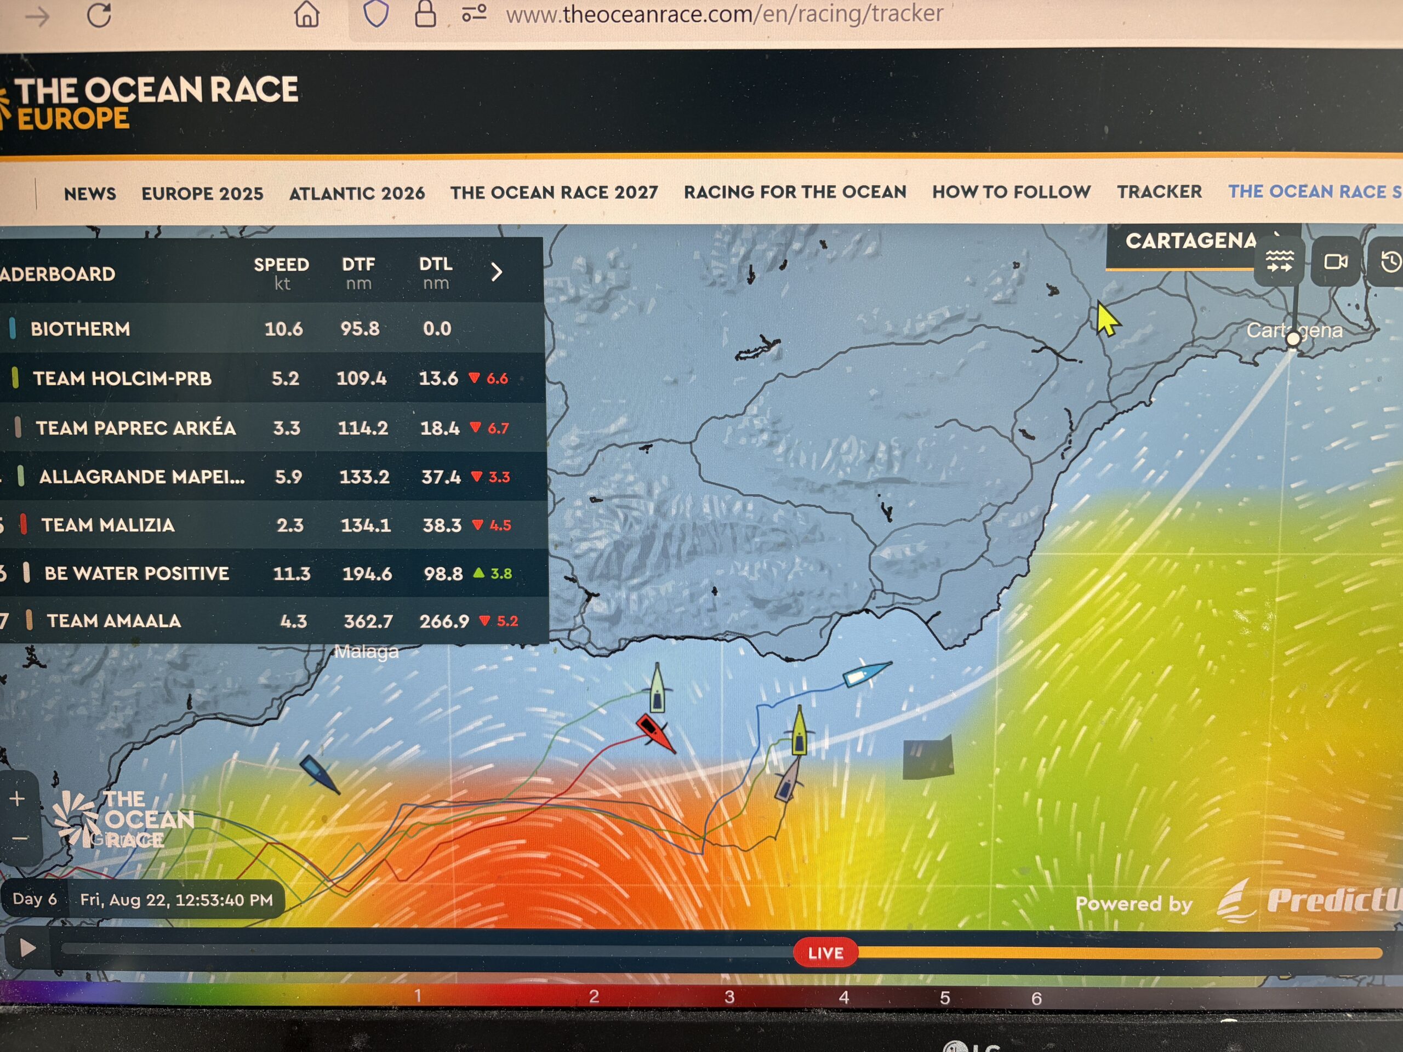The height and width of the screenshot is (1052, 1403).
Task: Open the HOW TO FOLLOW menu item
Action: pyautogui.click(x=1011, y=192)
